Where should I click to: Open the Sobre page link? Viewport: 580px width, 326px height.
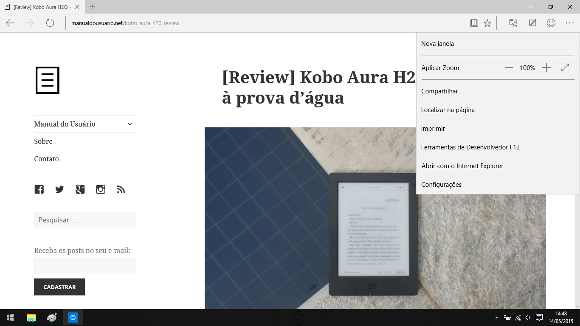click(x=43, y=141)
